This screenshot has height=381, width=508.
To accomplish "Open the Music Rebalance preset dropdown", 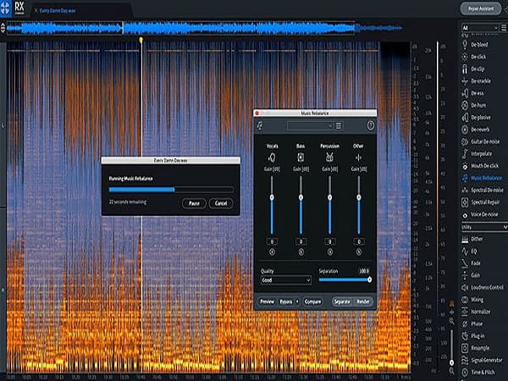I will 310,125.
